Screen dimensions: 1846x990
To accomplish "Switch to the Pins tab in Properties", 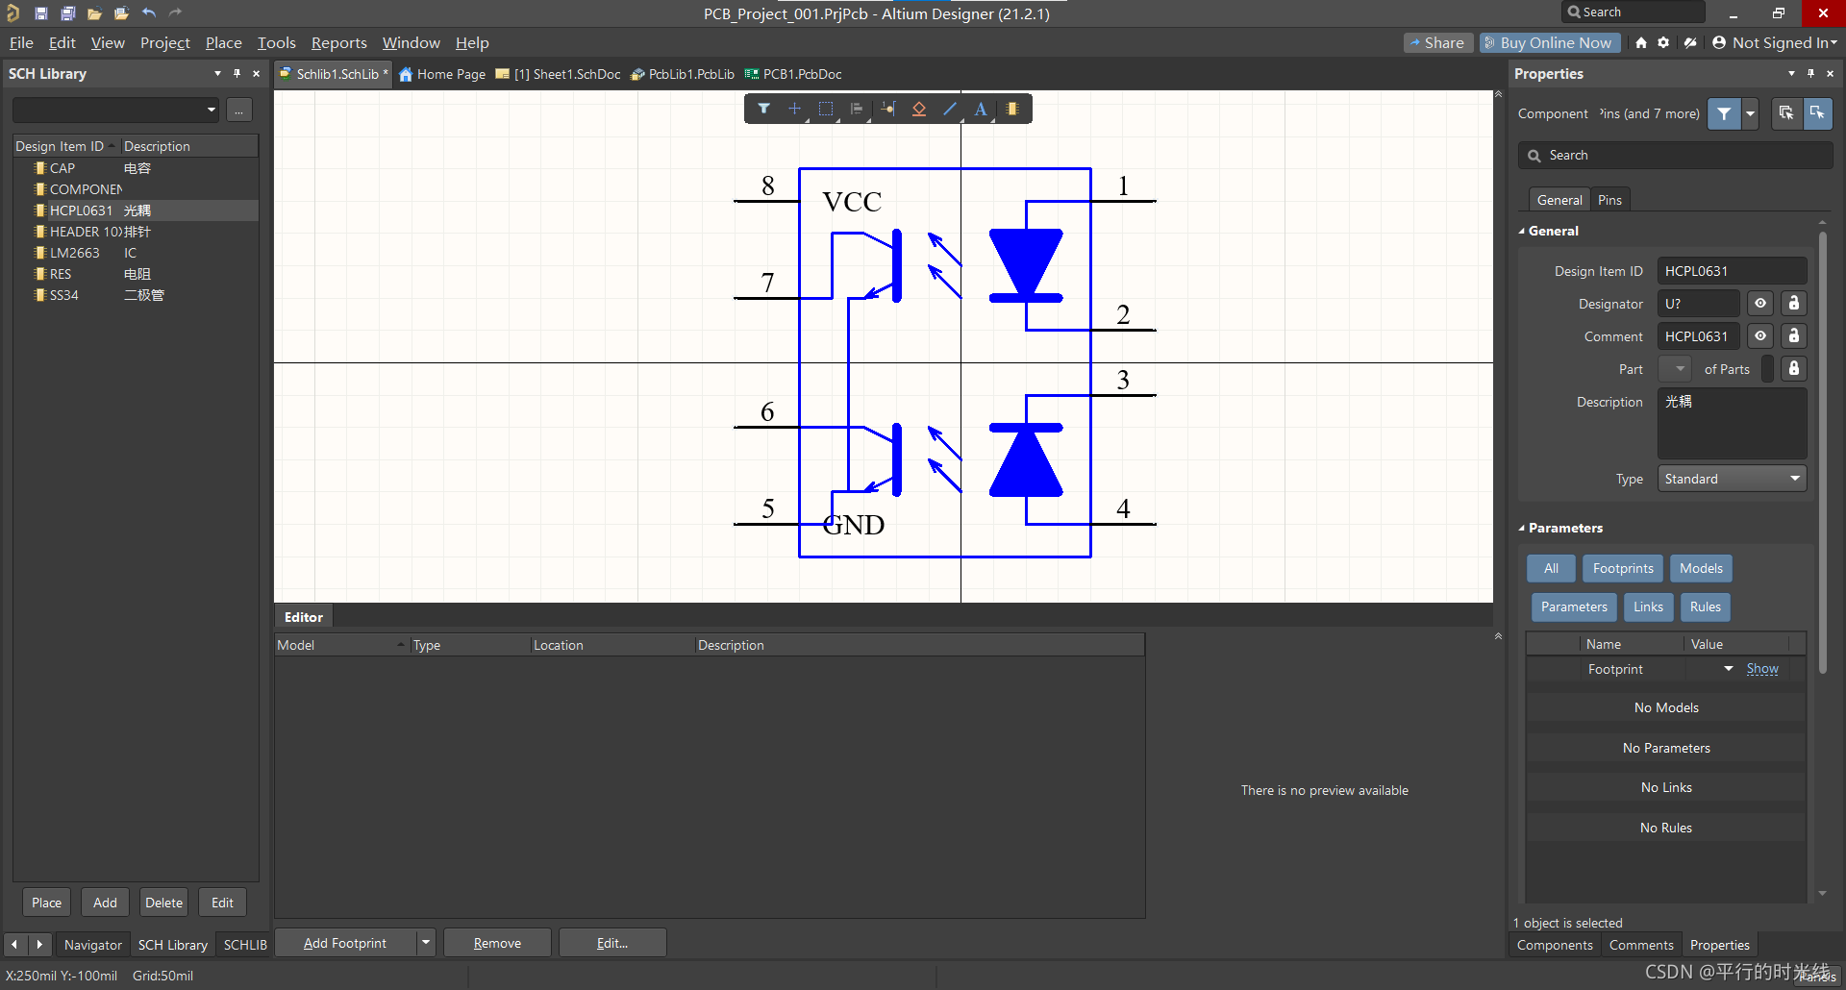I will coord(1609,200).
